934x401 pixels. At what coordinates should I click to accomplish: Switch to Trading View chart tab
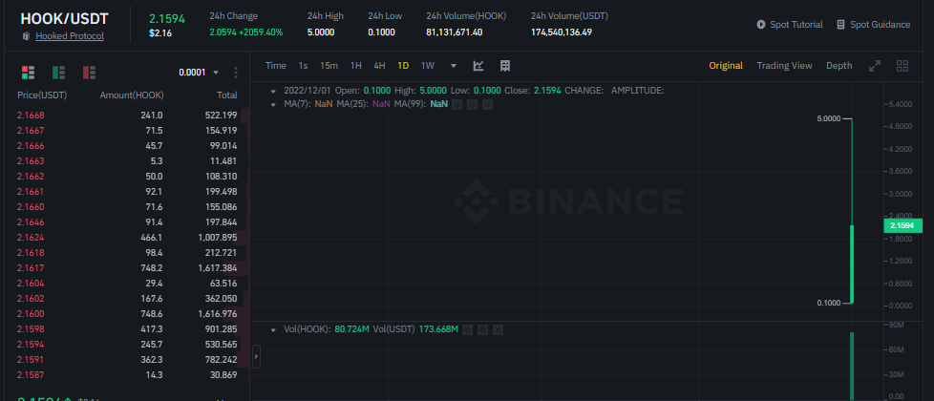pyautogui.click(x=784, y=66)
